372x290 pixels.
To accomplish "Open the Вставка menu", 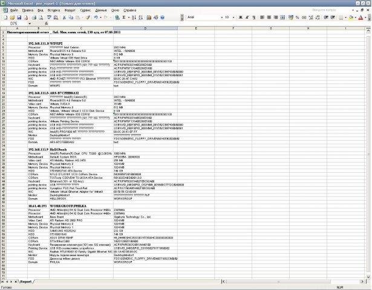I will [x=54, y=10].
